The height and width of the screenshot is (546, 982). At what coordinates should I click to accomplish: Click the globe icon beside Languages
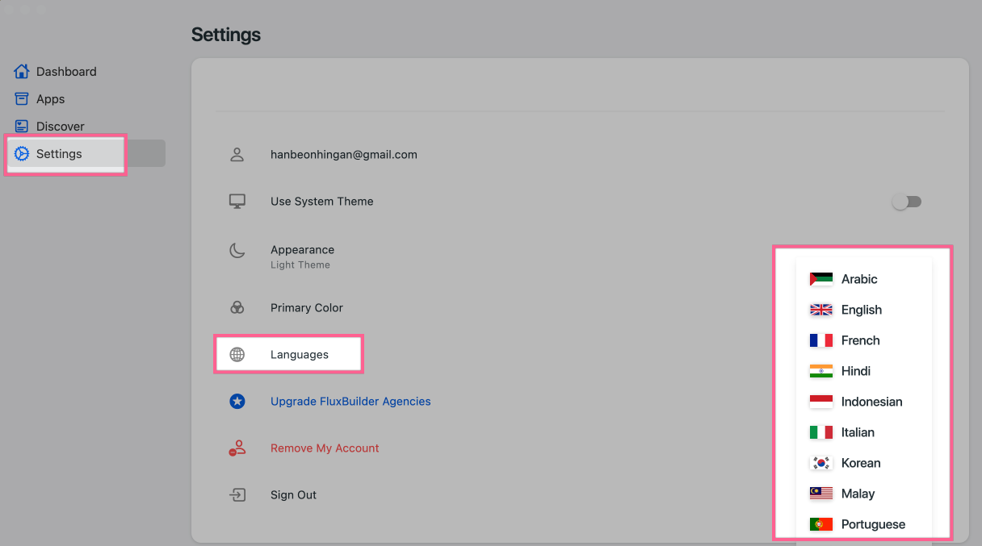(x=237, y=355)
